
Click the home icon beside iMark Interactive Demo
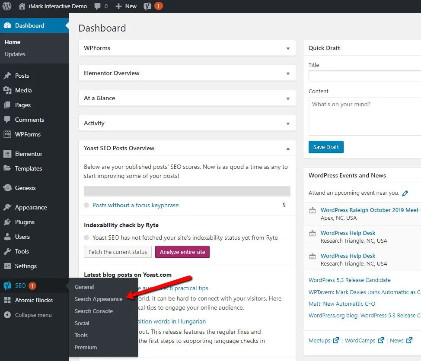click(22, 6)
